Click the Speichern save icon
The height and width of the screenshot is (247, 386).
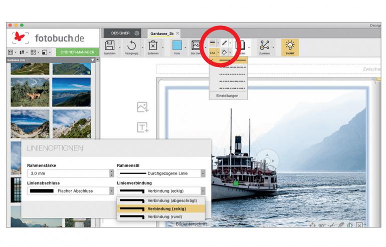tap(110, 45)
